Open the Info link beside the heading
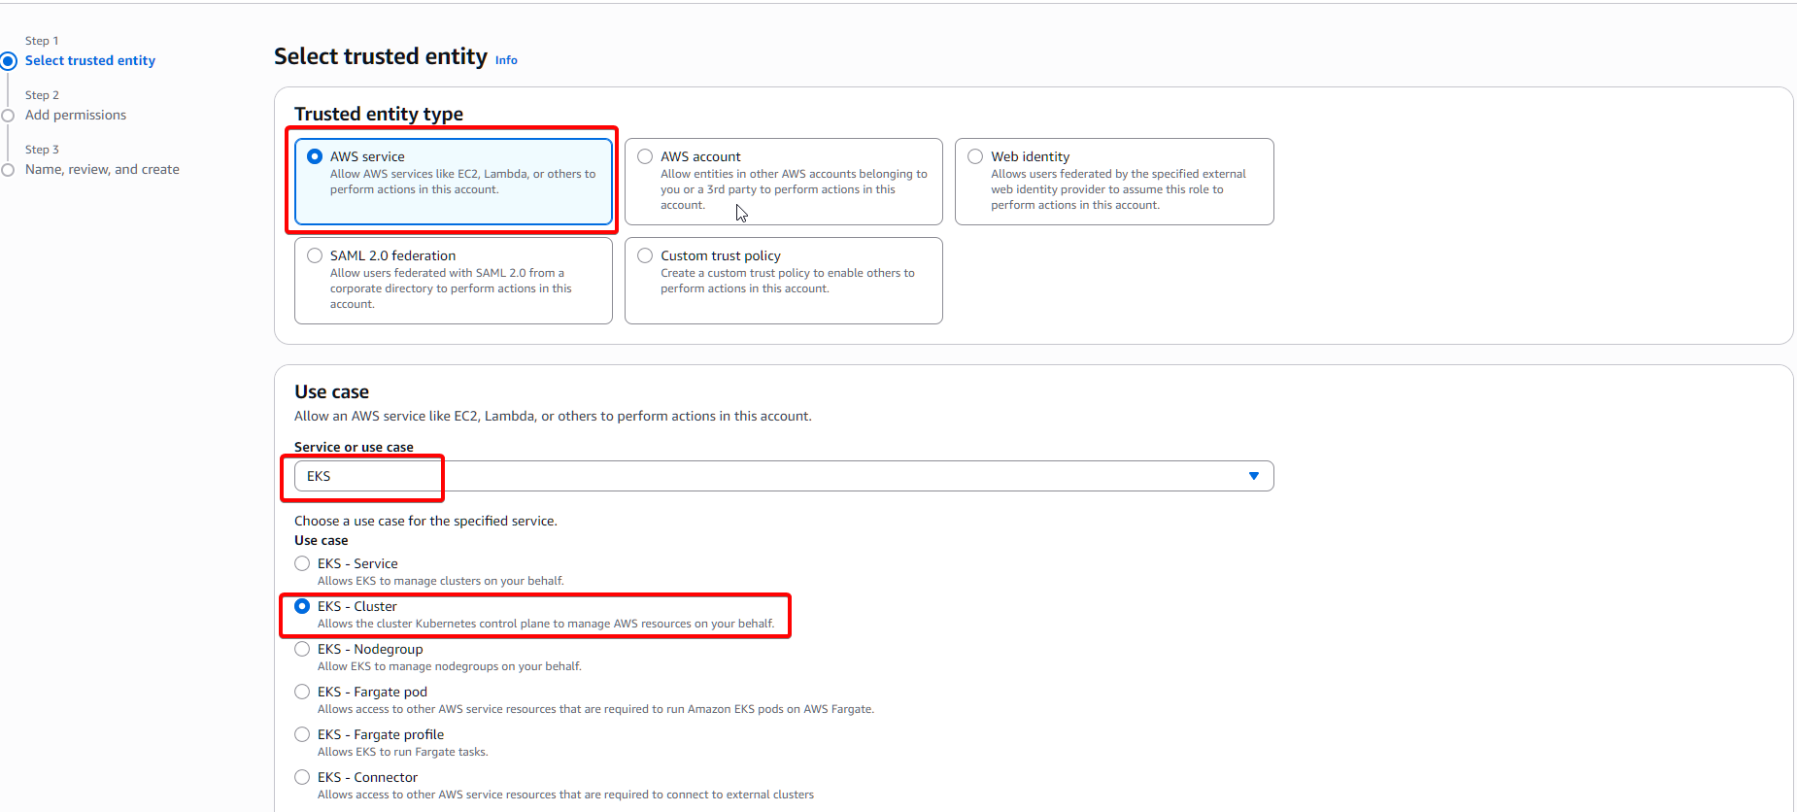 506,60
